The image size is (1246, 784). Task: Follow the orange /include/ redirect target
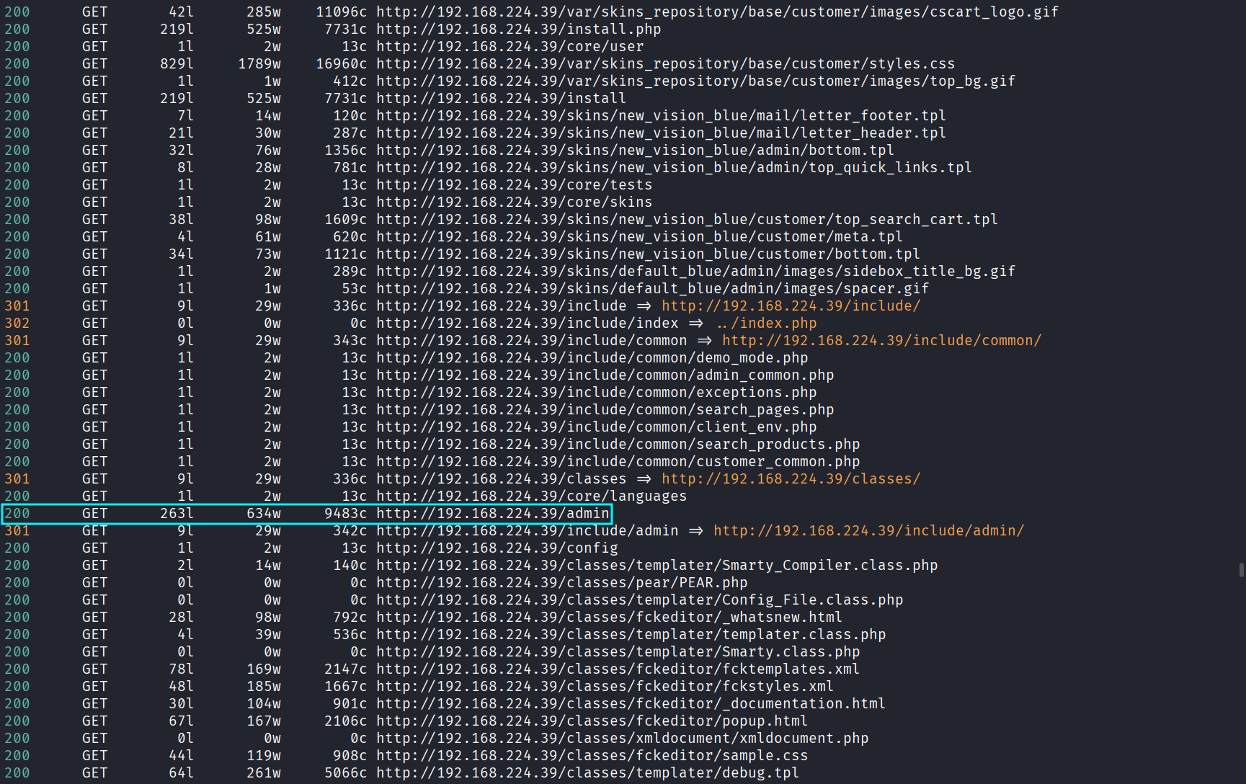(791, 306)
